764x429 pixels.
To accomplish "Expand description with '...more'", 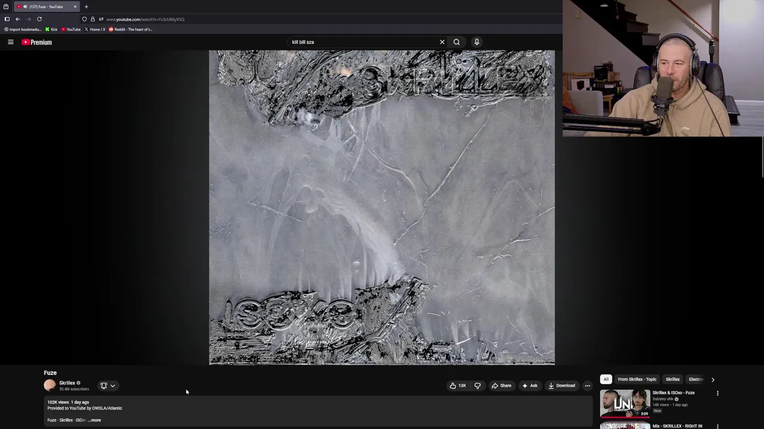I will (x=94, y=420).
